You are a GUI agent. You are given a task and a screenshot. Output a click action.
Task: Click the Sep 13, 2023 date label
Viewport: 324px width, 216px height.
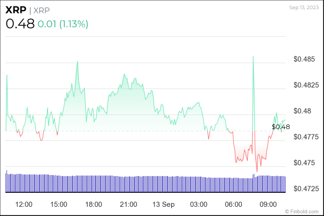304,7
